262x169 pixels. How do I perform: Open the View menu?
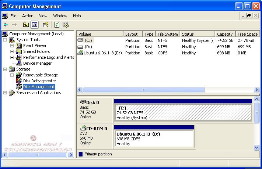[x=43, y=16]
